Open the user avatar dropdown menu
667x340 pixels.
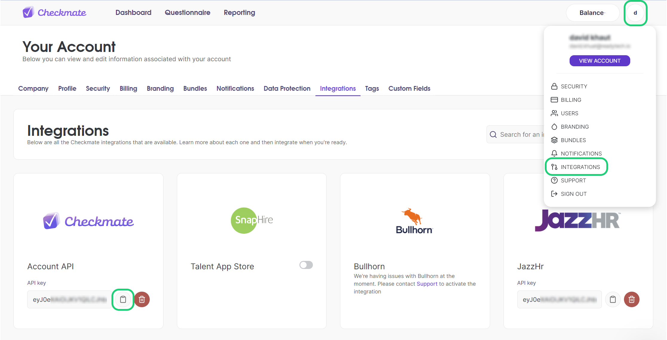pyautogui.click(x=635, y=13)
